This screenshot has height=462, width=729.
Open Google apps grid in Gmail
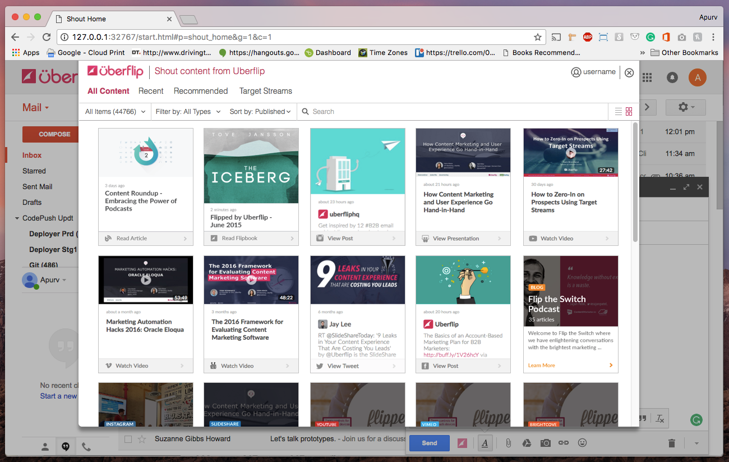click(647, 77)
